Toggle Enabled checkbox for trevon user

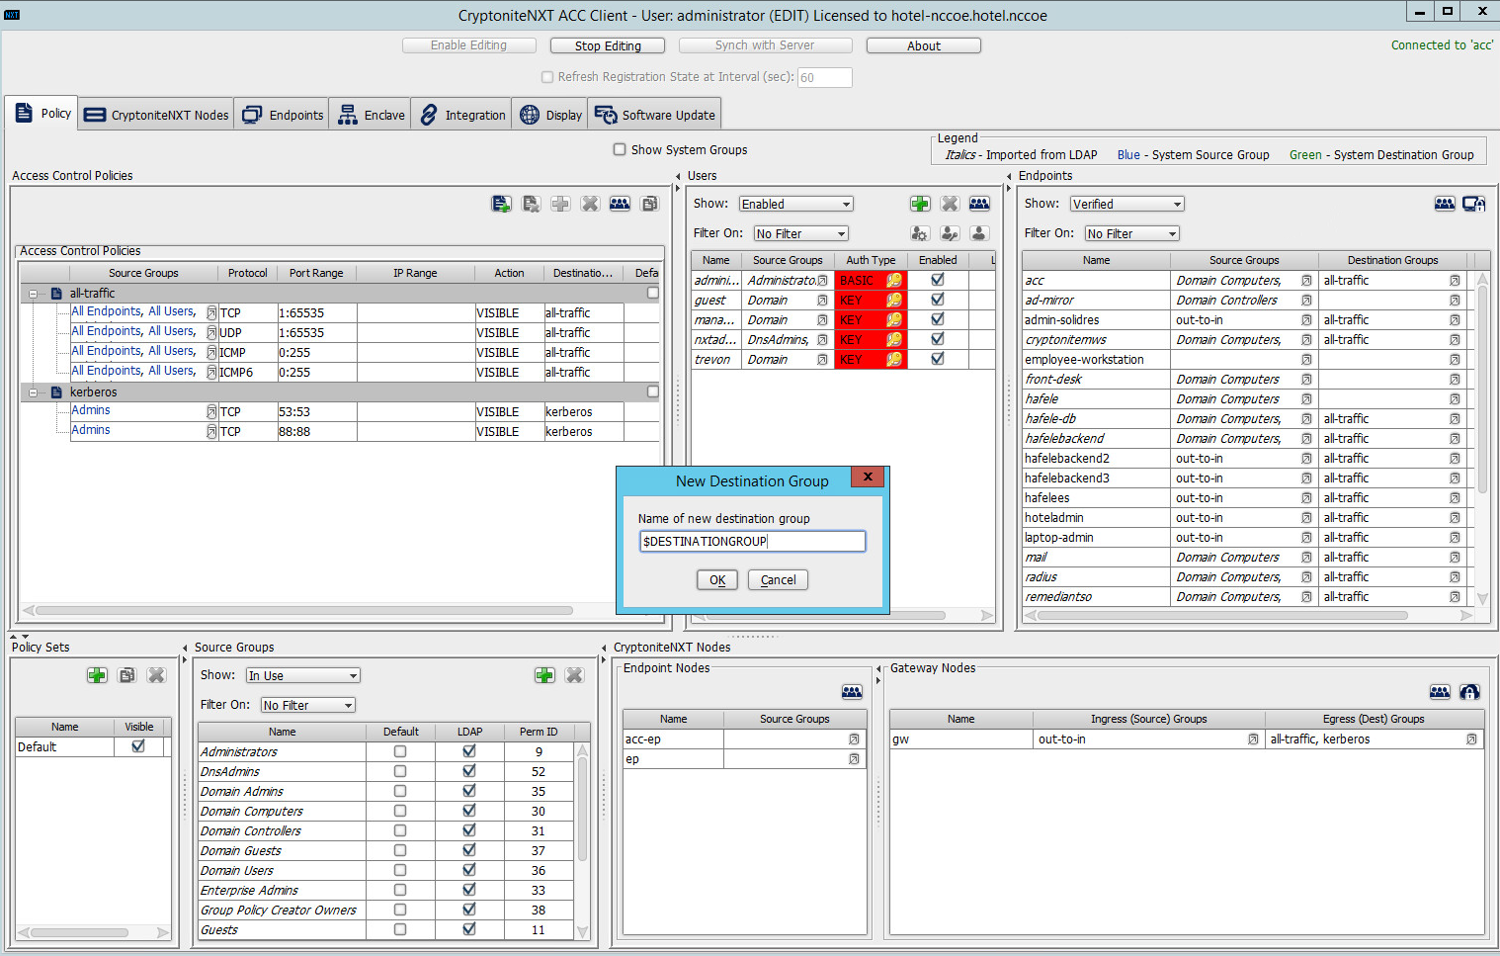click(938, 359)
